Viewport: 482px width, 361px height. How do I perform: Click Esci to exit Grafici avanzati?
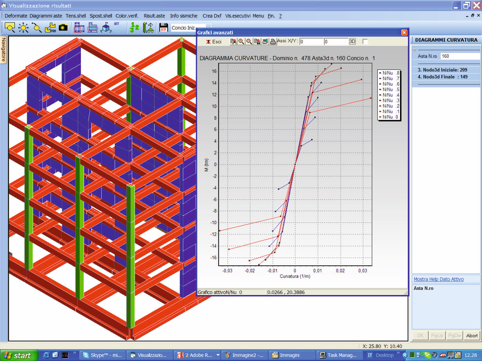pos(214,41)
